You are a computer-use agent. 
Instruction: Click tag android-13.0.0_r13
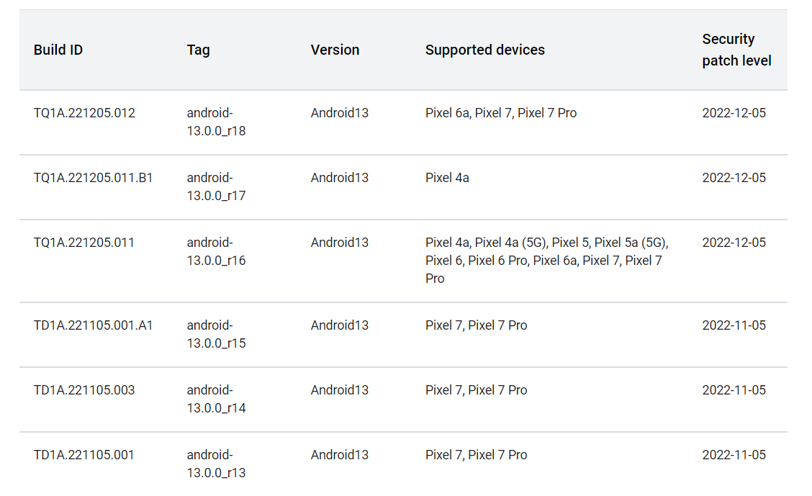[x=217, y=464]
